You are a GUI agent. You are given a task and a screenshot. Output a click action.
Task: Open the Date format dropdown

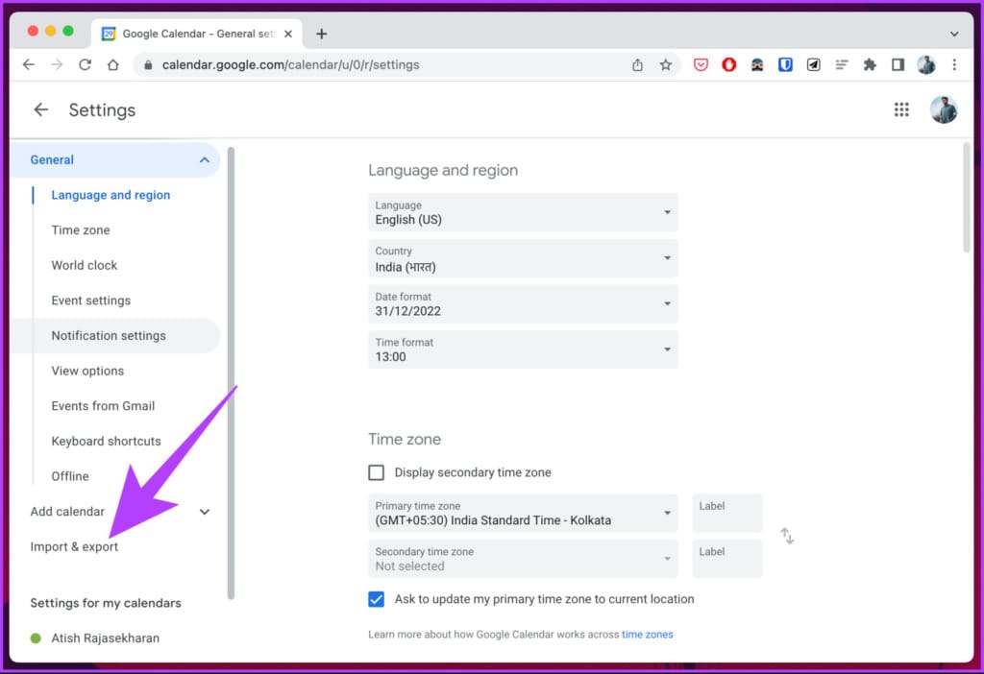coord(523,304)
